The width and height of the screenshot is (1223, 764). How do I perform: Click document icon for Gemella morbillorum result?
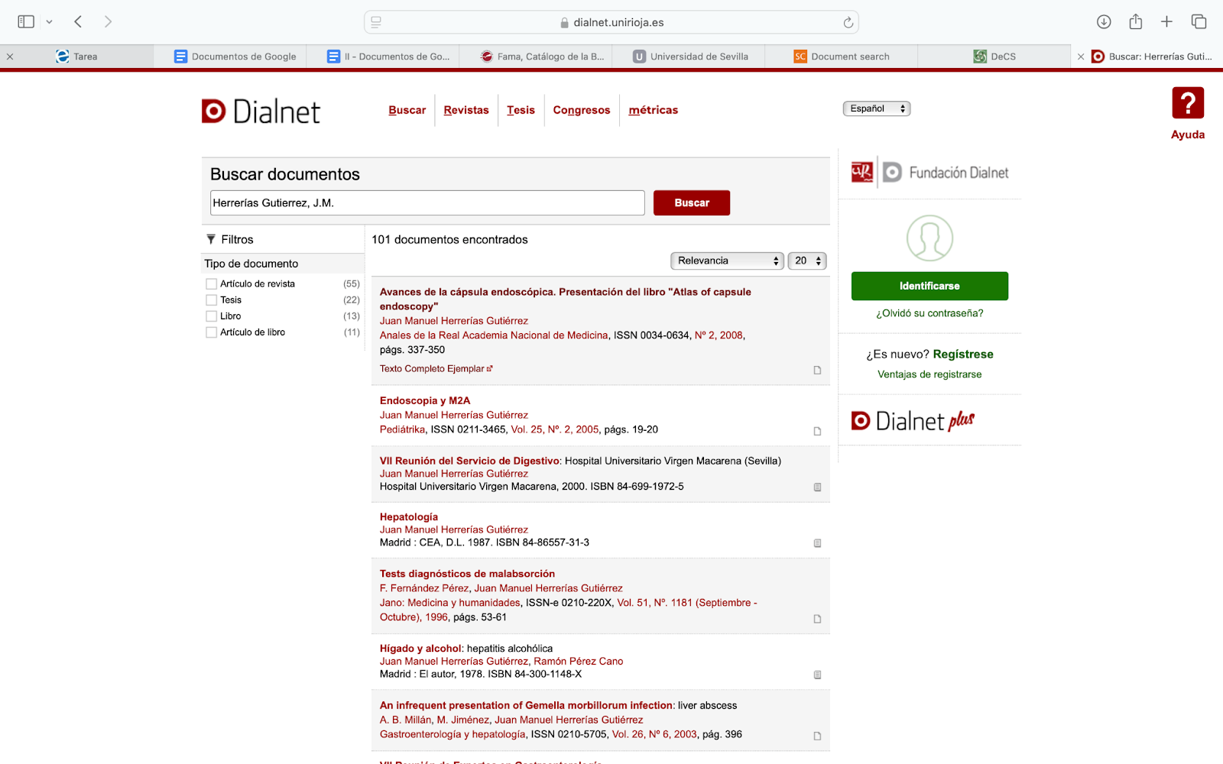click(x=817, y=736)
